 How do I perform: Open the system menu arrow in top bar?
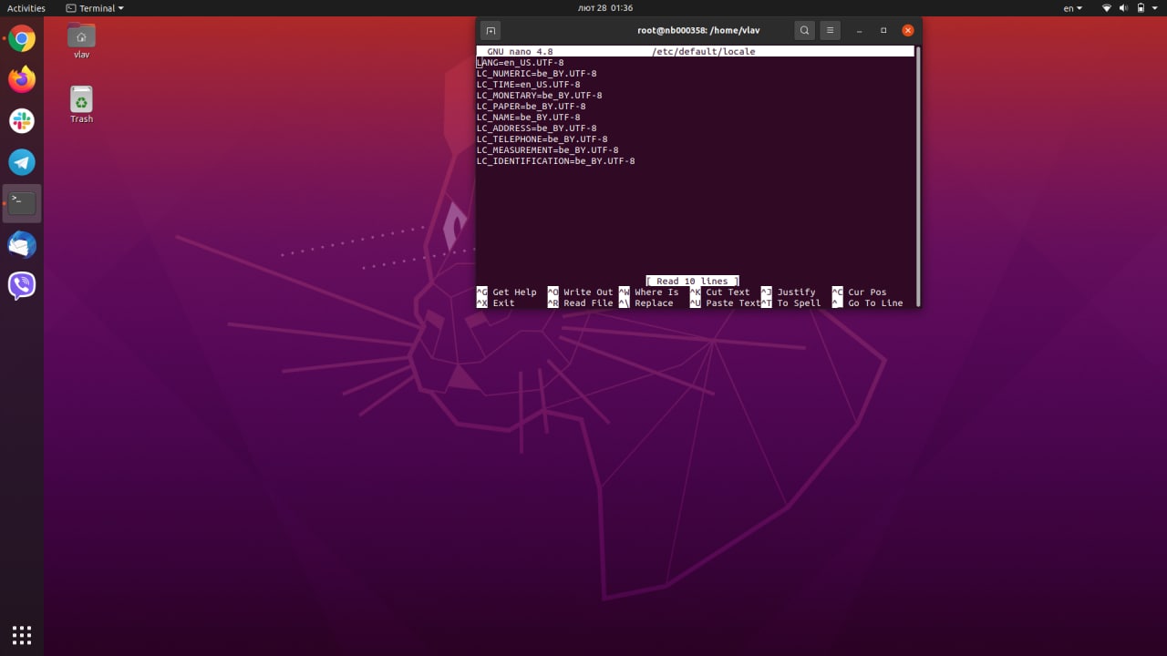coord(1156,8)
